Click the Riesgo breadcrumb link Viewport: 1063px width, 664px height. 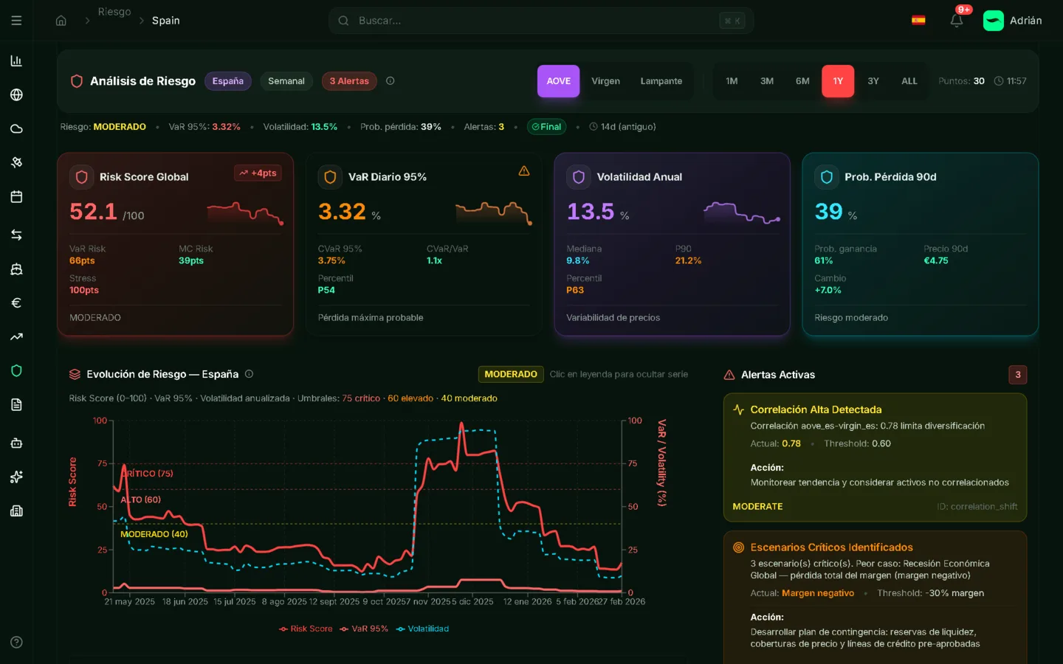(114, 12)
